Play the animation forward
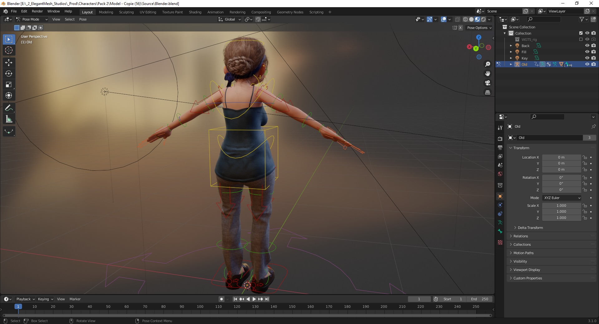599x324 pixels. (254, 299)
